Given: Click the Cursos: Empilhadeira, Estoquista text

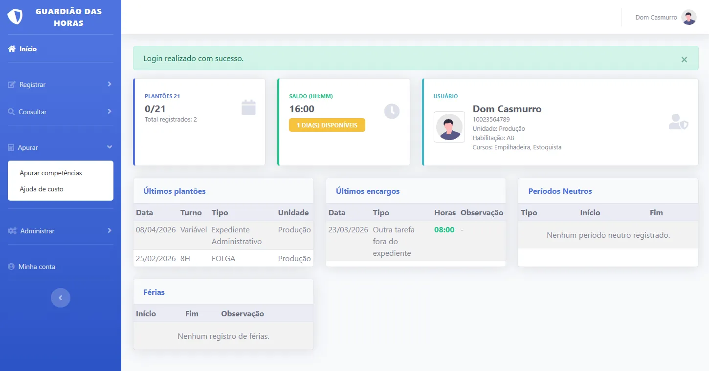Looking at the screenshot, I should click(x=517, y=147).
